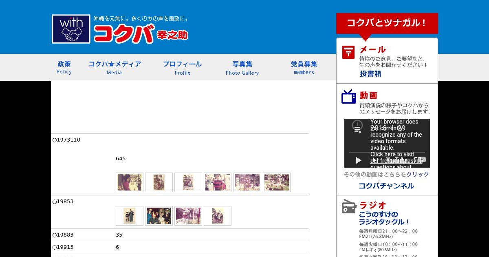Open first photo in 1985 row
Screen dimensions: 489x257
pyautogui.click(x=130, y=216)
